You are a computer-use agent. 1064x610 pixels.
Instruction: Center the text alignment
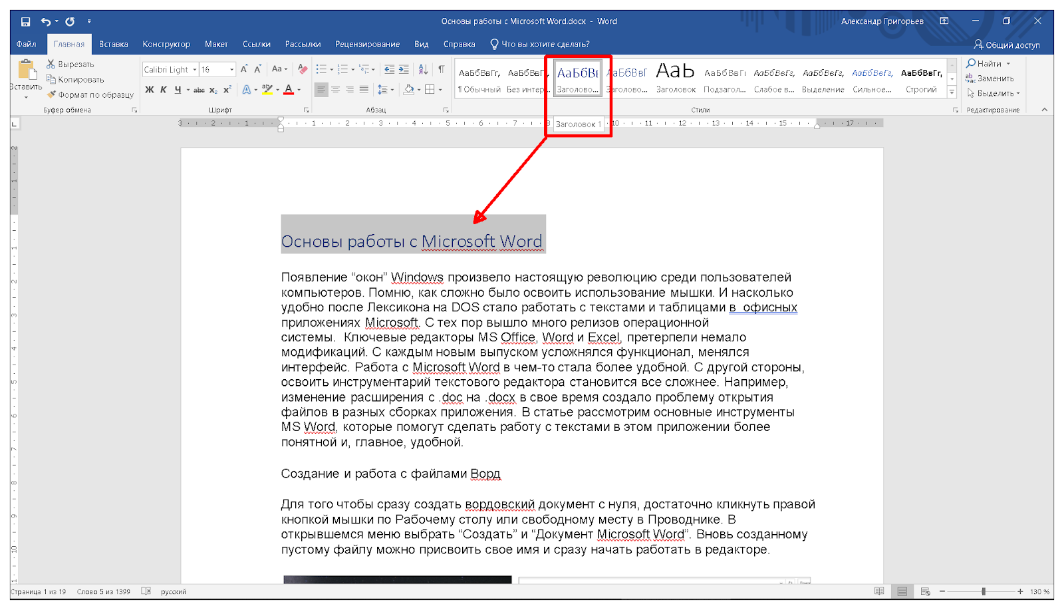(335, 90)
